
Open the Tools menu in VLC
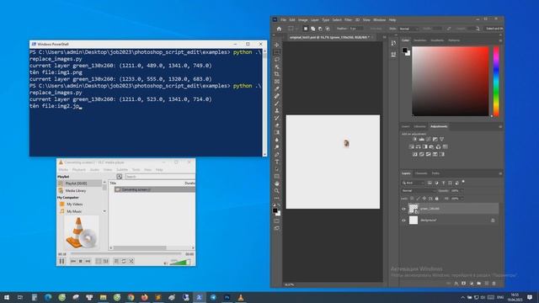[x=136, y=170]
